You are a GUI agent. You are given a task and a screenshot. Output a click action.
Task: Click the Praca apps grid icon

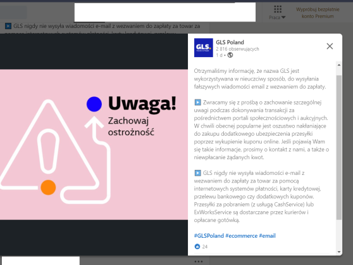[278, 10]
